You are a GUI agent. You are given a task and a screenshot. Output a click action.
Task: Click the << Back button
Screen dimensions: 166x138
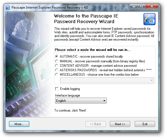pyautogui.click(x=96, y=124)
